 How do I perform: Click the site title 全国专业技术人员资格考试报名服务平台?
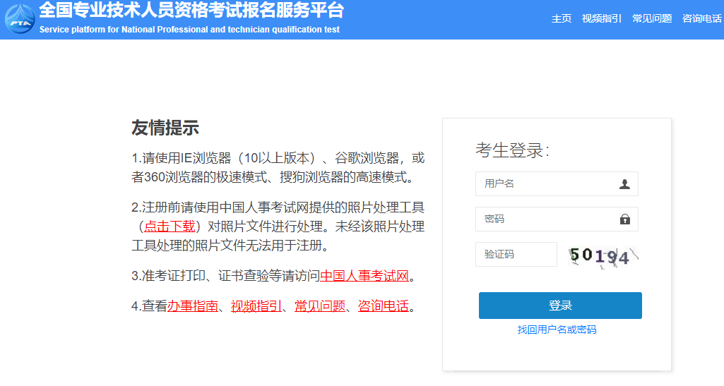coord(191,11)
